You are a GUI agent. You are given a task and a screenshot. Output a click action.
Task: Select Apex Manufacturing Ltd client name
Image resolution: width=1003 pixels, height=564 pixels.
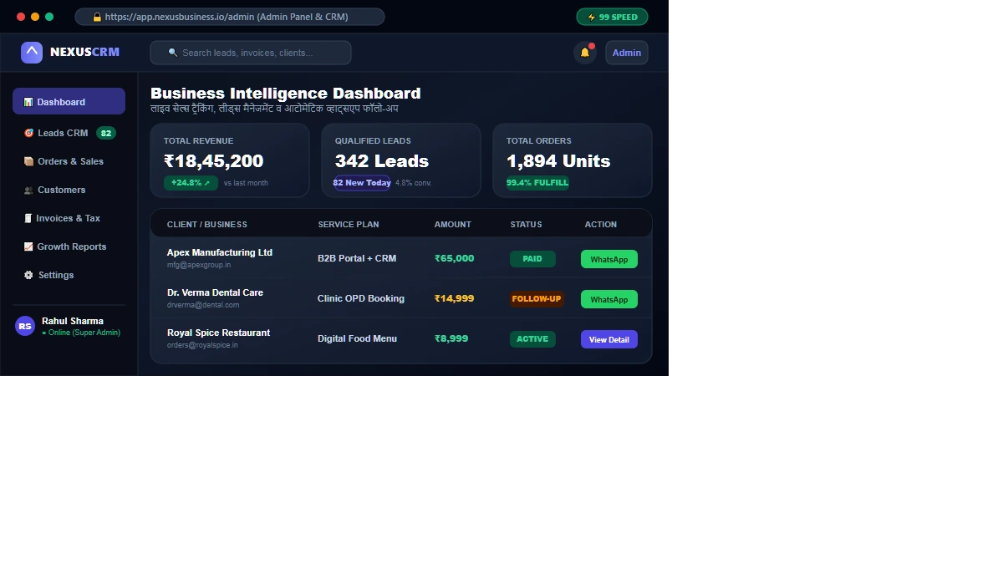pos(220,252)
